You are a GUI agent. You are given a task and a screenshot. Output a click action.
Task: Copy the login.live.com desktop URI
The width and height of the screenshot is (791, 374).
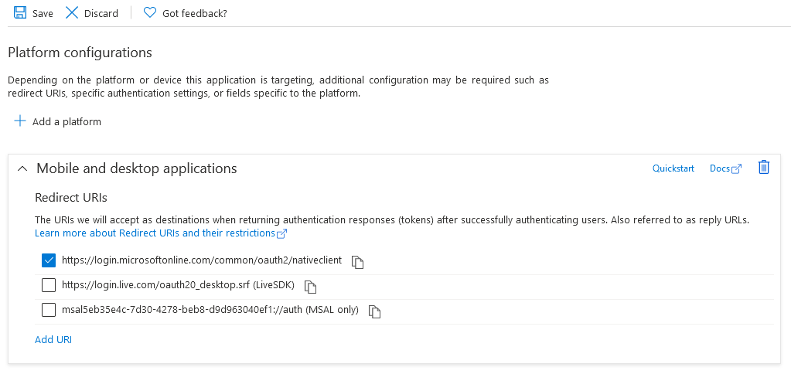(310, 287)
